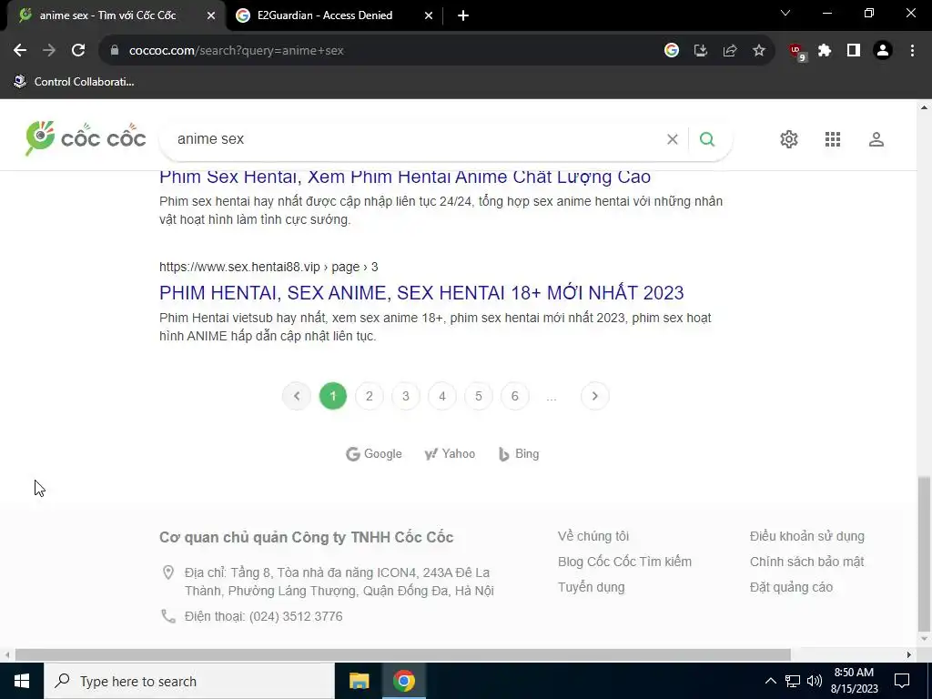Image resolution: width=932 pixels, height=699 pixels.
Task: Open the tab search chevron
Action: (x=785, y=13)
